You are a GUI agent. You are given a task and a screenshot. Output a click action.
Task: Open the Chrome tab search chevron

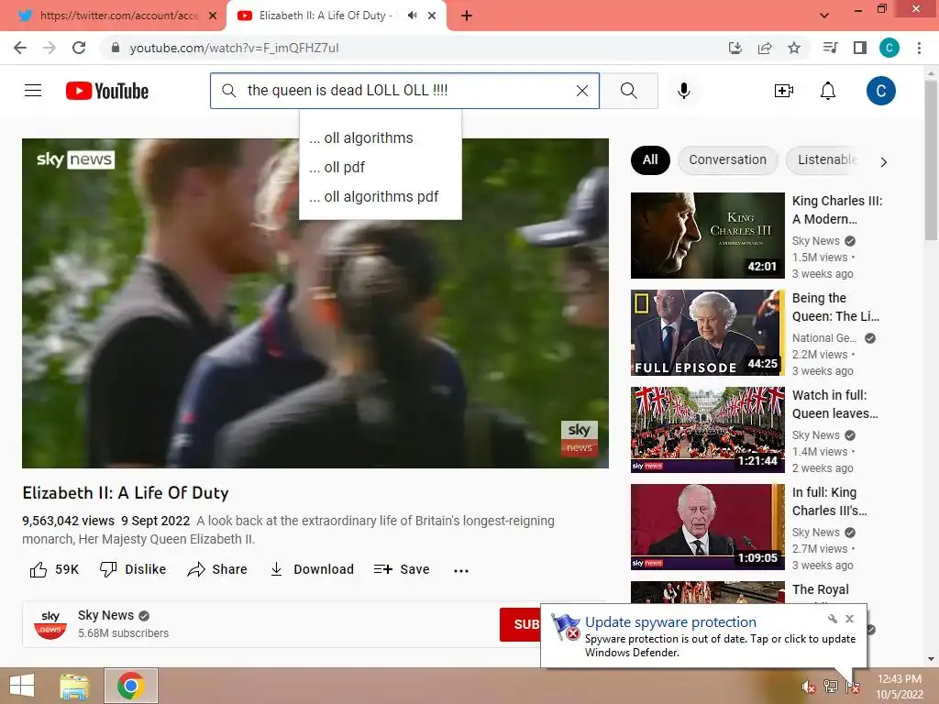pyautogui.click(x=824, y=16)
